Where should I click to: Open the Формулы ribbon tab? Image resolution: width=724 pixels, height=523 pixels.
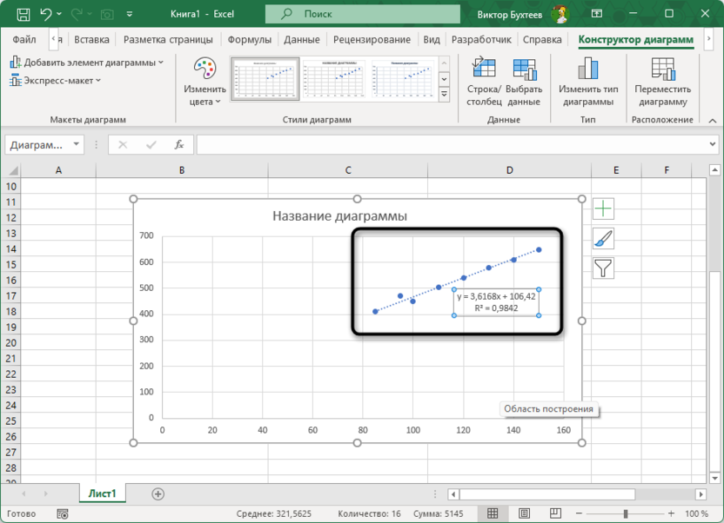[249, 40]
